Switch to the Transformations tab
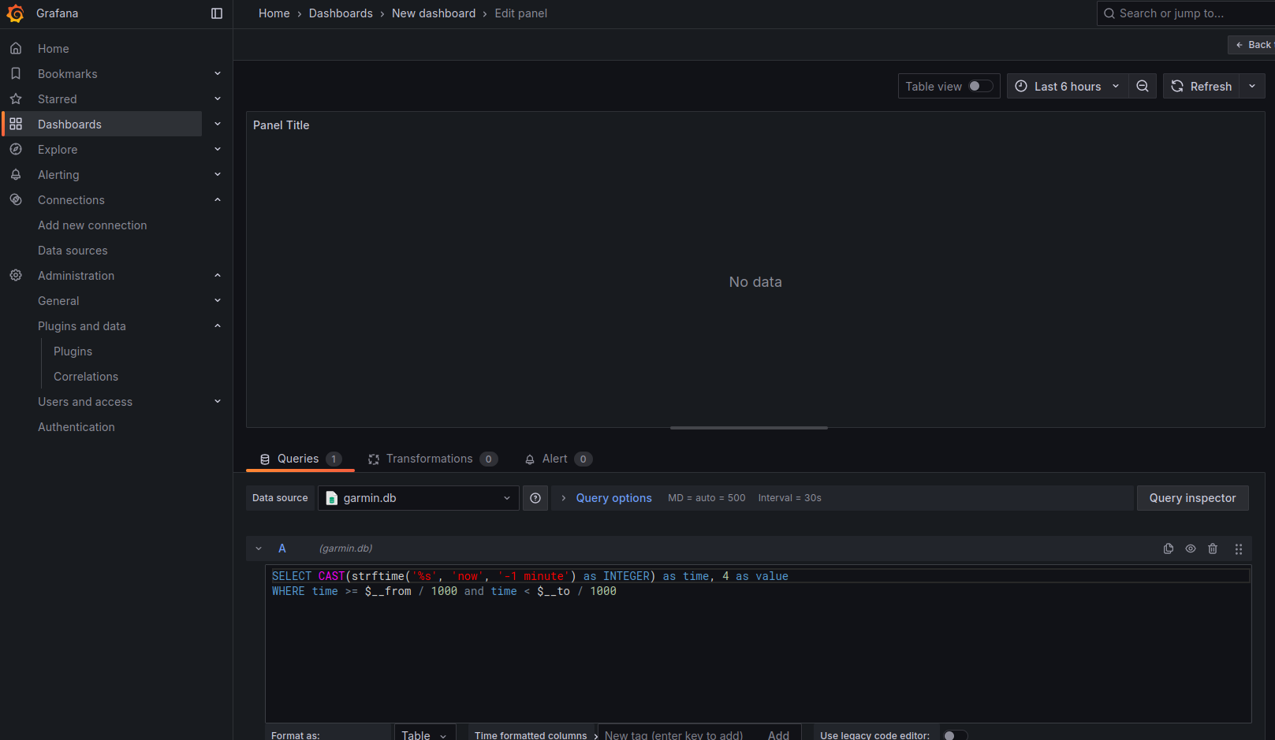1275x740 pixels. click(x=433, y=459)
